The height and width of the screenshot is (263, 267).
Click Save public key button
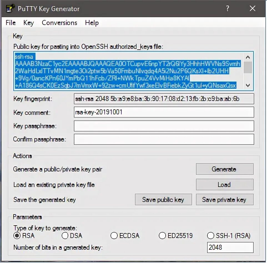click(163, 199)
